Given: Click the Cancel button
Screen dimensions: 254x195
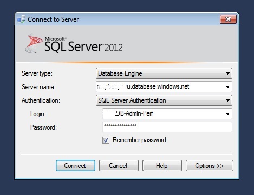Looking at the screenshot, I should pos(119,166).
